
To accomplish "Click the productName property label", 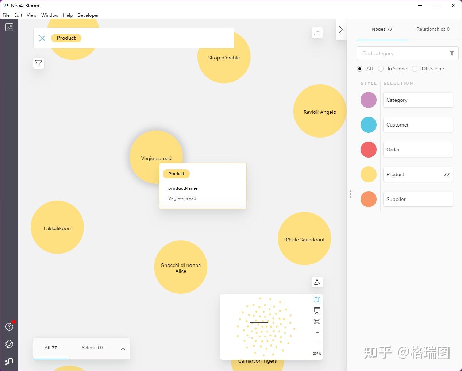I will coord(183,188).
